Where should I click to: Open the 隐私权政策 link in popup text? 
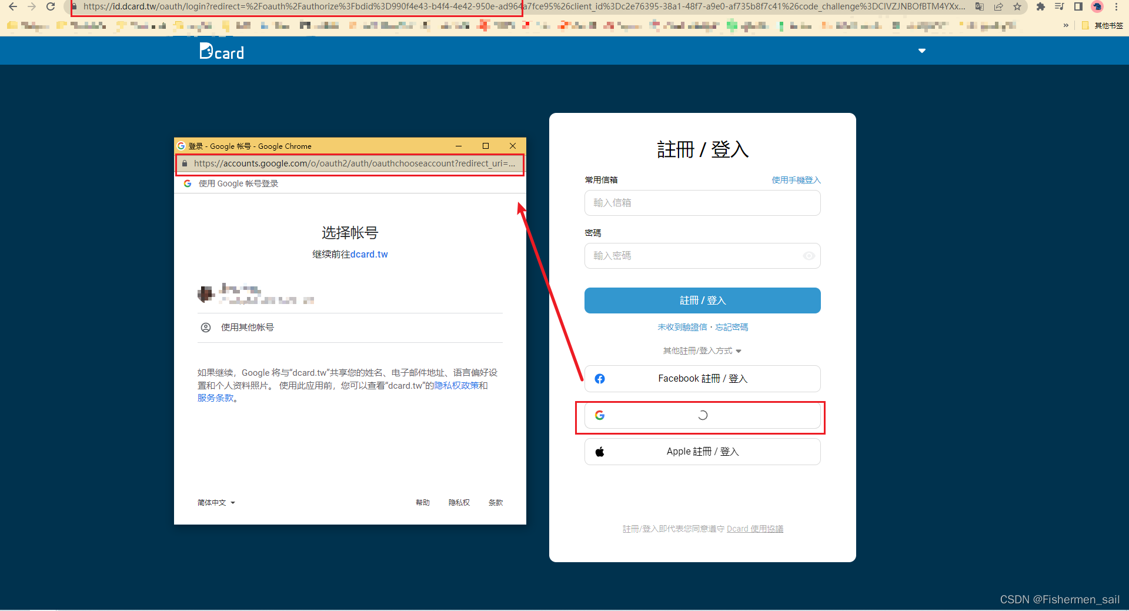(456, 385)
